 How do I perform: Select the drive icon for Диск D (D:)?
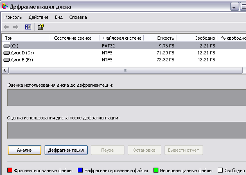coord(7,53)
